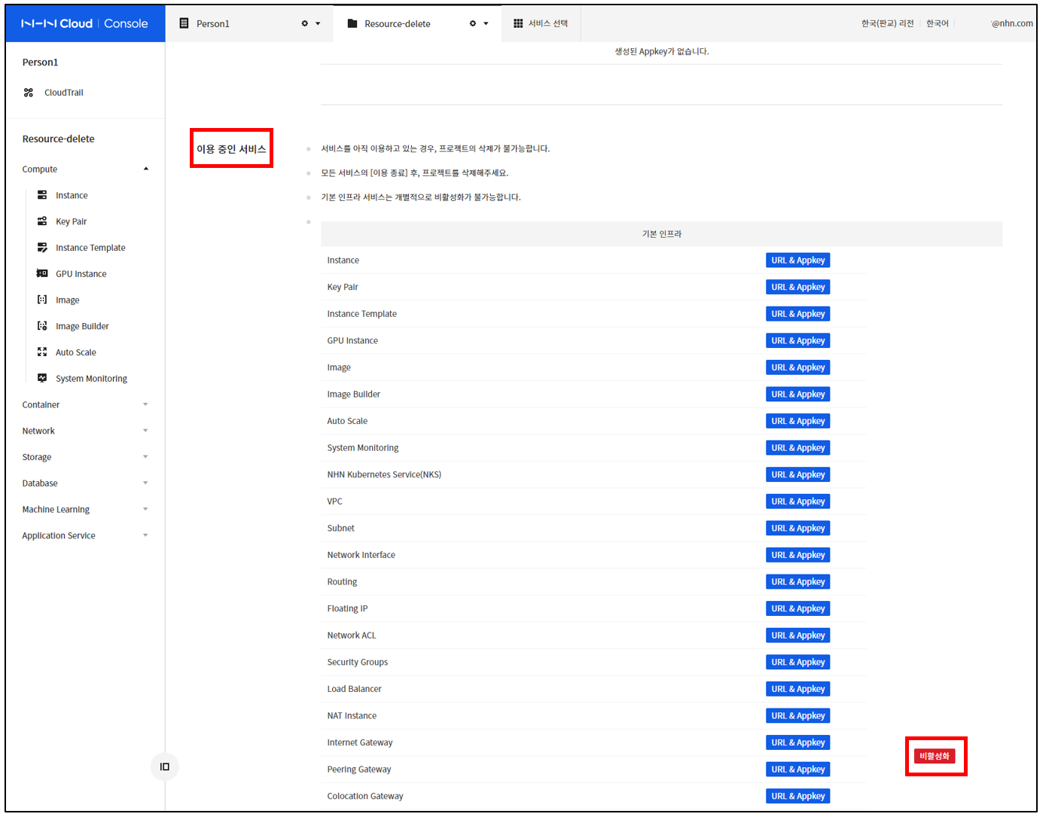Click the System Monitoring sidebar icon

pos(42,378)
